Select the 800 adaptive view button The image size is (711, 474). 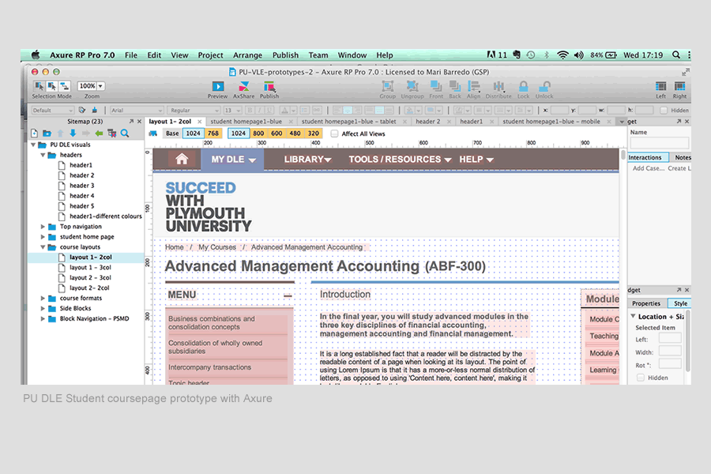(x=258, y=134)
